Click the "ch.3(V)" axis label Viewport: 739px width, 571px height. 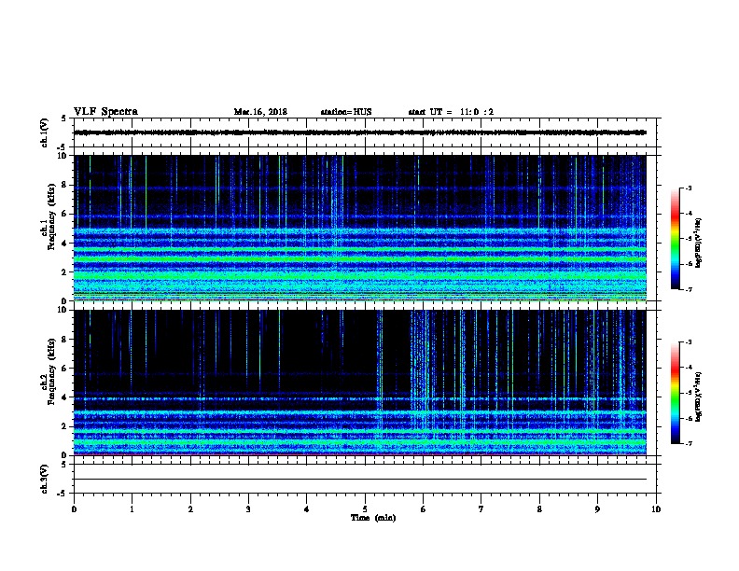click(x=44, y=479)
